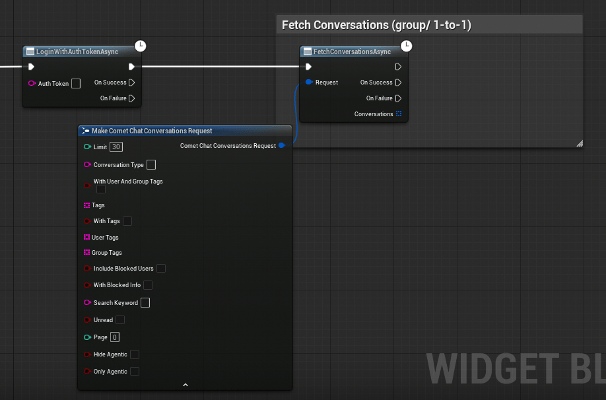
Task: Enable With Blocked Info checkbox
Action: coord(148,285)
